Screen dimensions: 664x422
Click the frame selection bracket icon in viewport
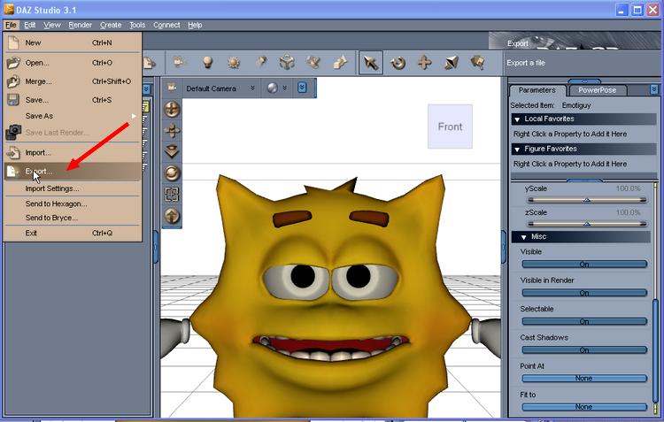pos(172,195)
